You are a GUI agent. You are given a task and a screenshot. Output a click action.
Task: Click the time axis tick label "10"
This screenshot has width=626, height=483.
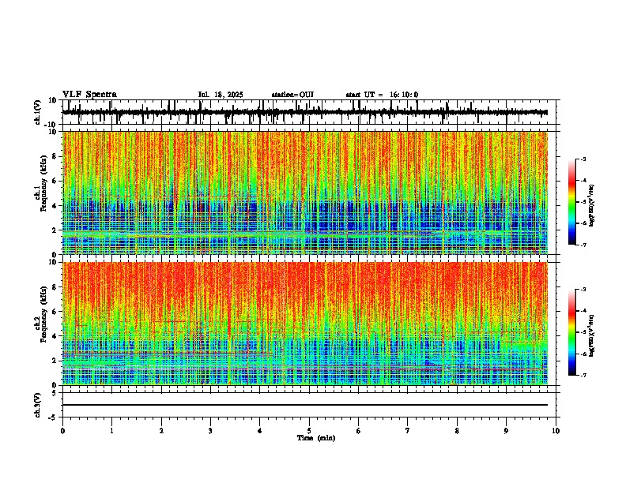pos(556,431)
